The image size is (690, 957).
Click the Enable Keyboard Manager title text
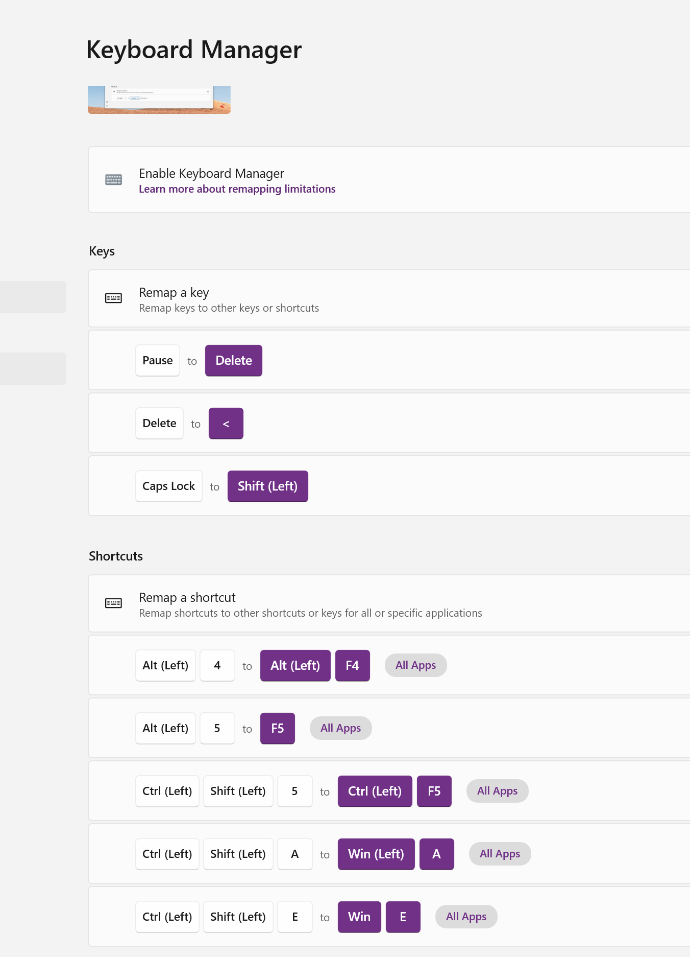(x=211, y=174)
